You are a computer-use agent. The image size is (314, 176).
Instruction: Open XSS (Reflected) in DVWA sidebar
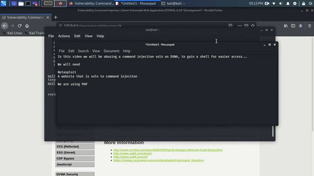(x=75, y=147)
